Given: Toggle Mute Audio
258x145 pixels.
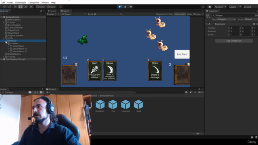Looking at the screenshot, I should pyautogui.click(x=180, y=14).
